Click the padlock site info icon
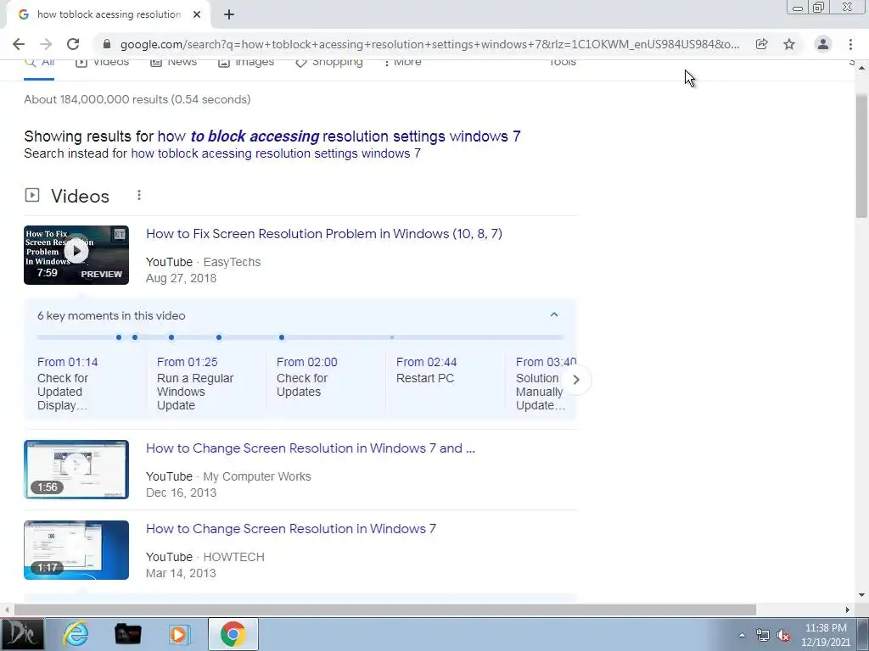Viewport: 869px width, 651px height. point(107,44)
